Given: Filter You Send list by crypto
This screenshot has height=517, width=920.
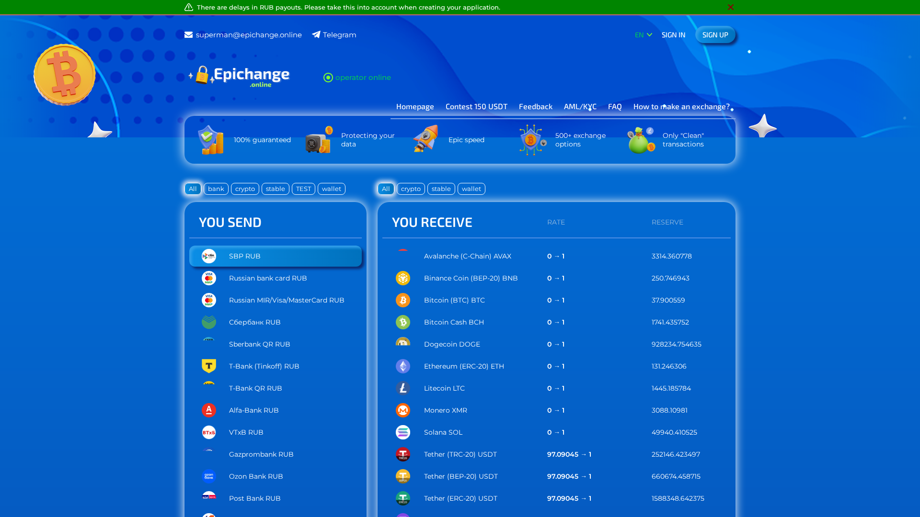Looking at the screenshot, I should click(x=245, y=189).
